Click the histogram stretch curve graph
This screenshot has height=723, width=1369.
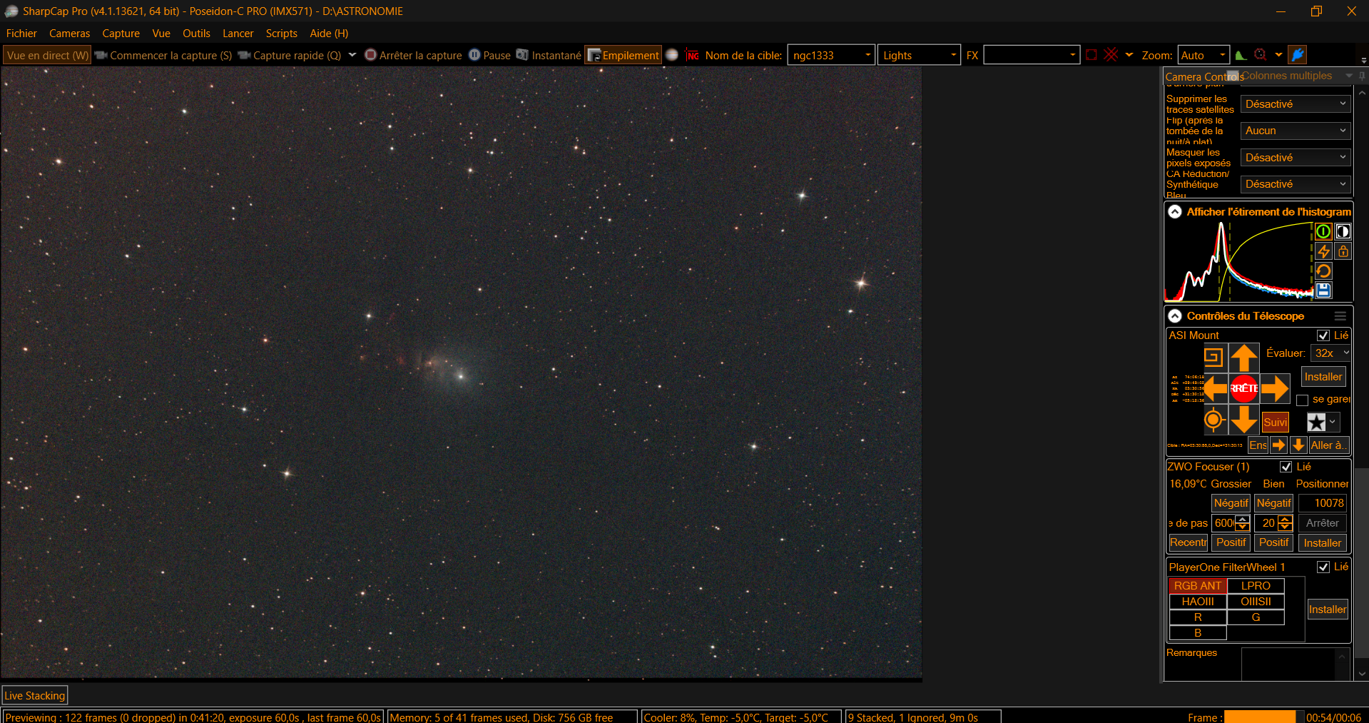[1238, 261]
